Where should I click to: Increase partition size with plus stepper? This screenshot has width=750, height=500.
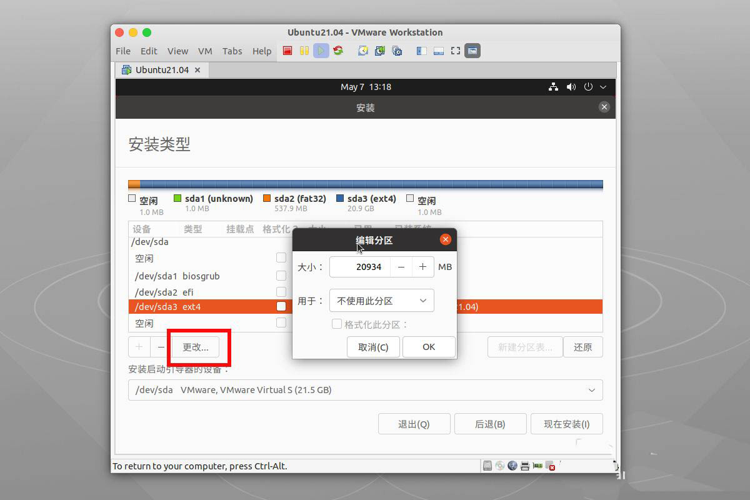pos(423,267)
